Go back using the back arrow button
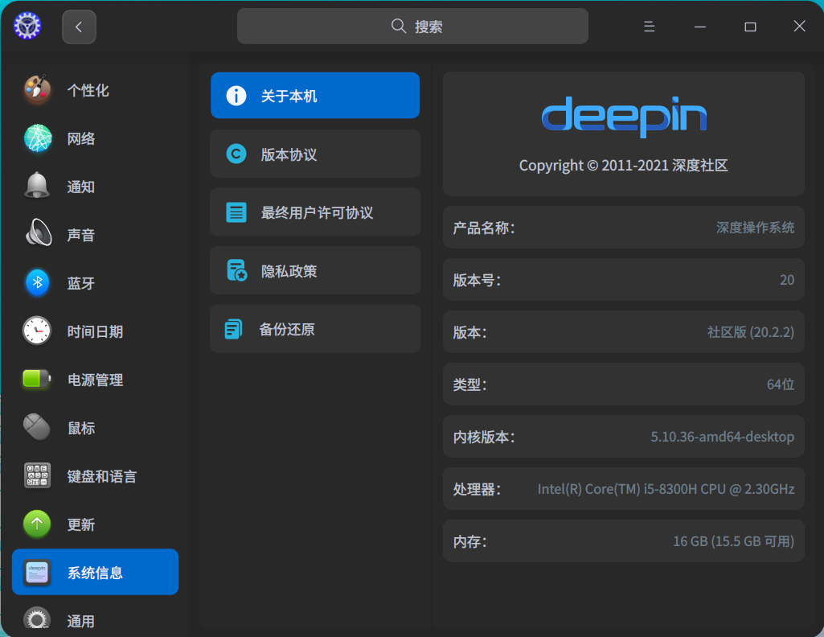This screenshot has width=824, height=637. [79, 27]
